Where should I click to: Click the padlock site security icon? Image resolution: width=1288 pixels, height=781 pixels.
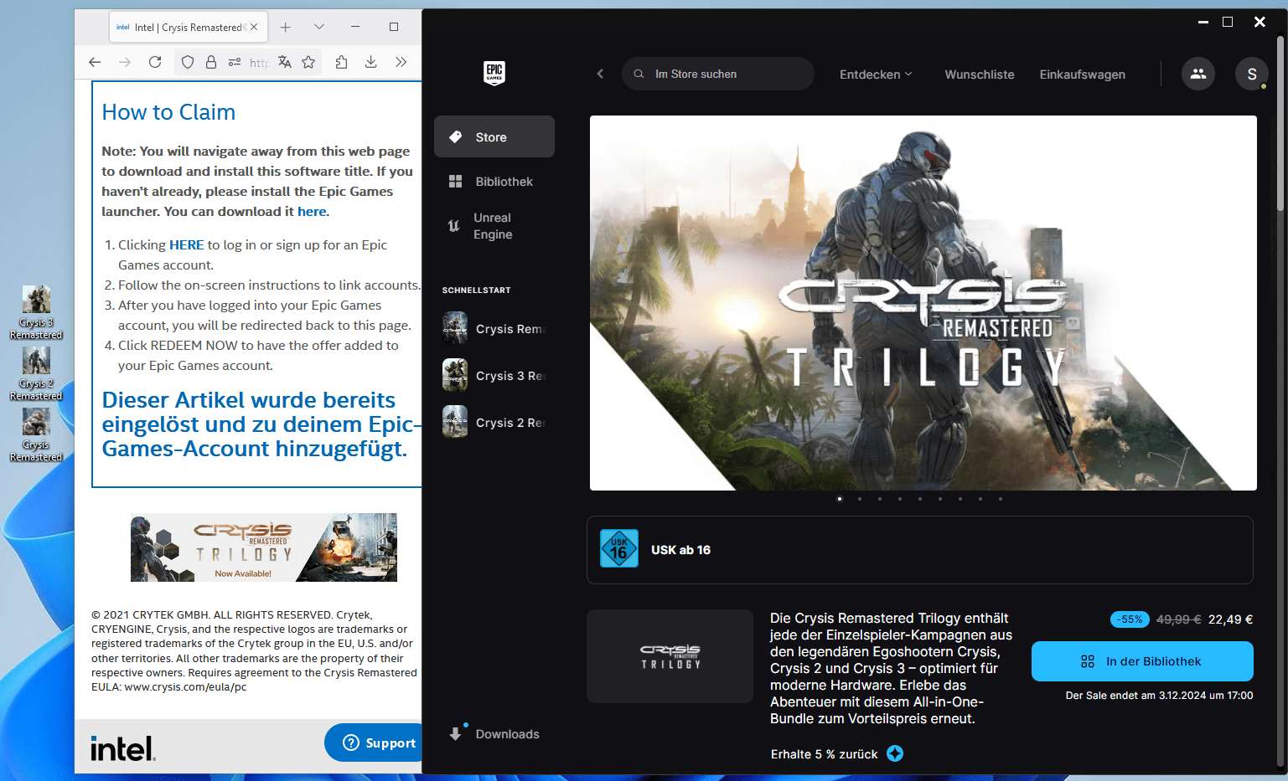click(211, 62)
